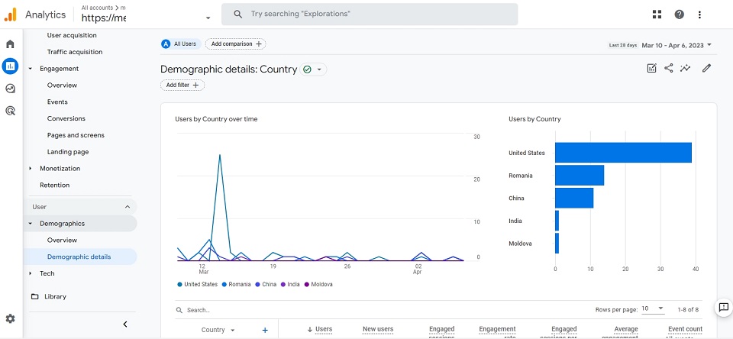Viewport: 733px width, 339px height.
Task: Select Pages and screens in sidebar
Action: pos(76,135)
